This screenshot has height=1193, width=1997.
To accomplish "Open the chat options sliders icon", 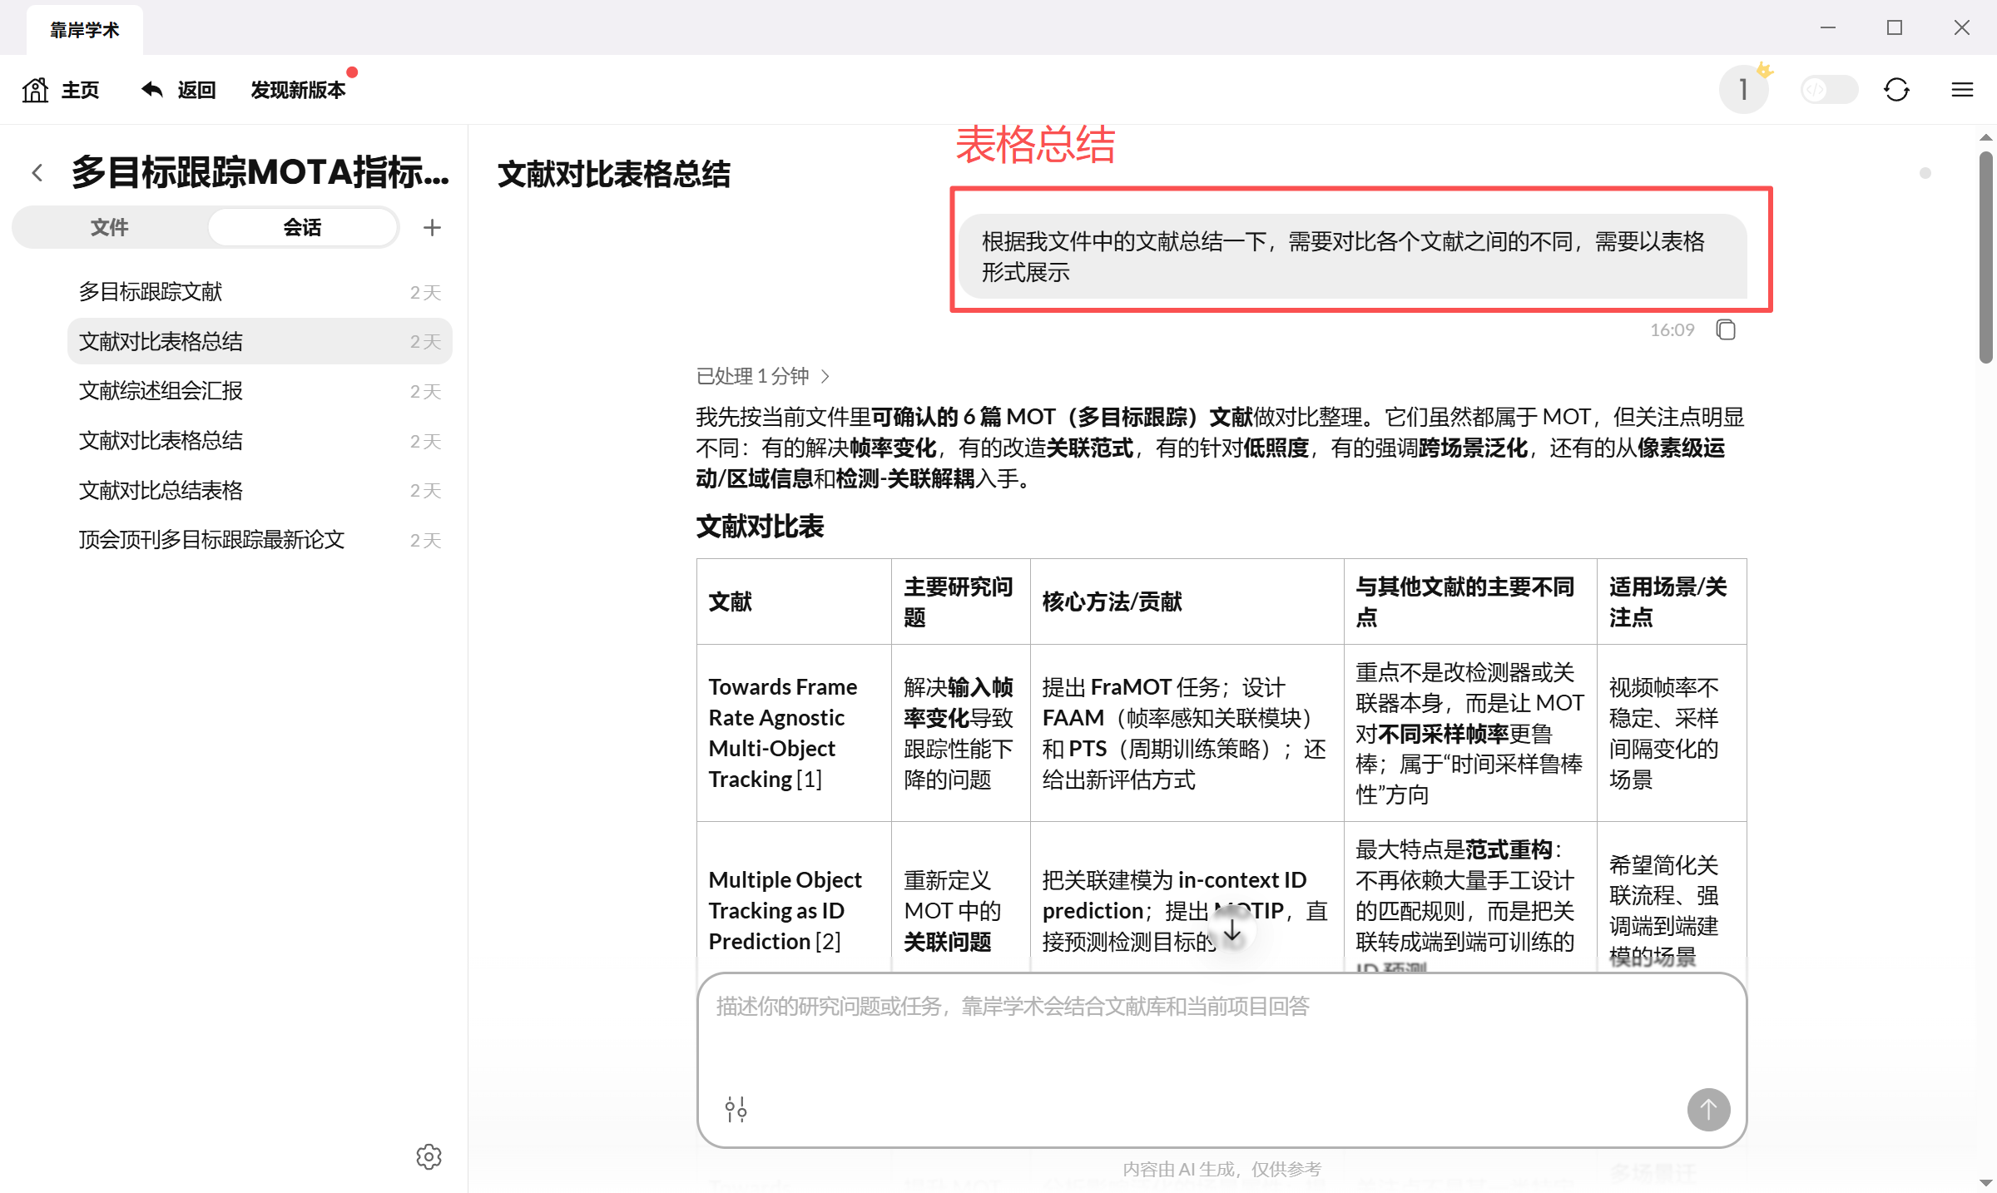I will pyautogui.click(x=736, y=1109).
